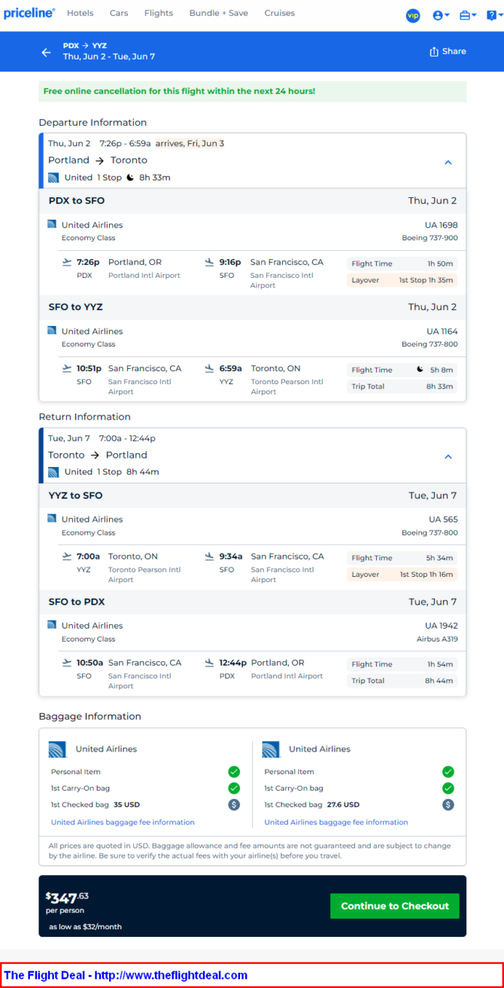Click the takeoff plane icon at 10:51p
This screenshot has height=988, width=504.
point(67,368)
